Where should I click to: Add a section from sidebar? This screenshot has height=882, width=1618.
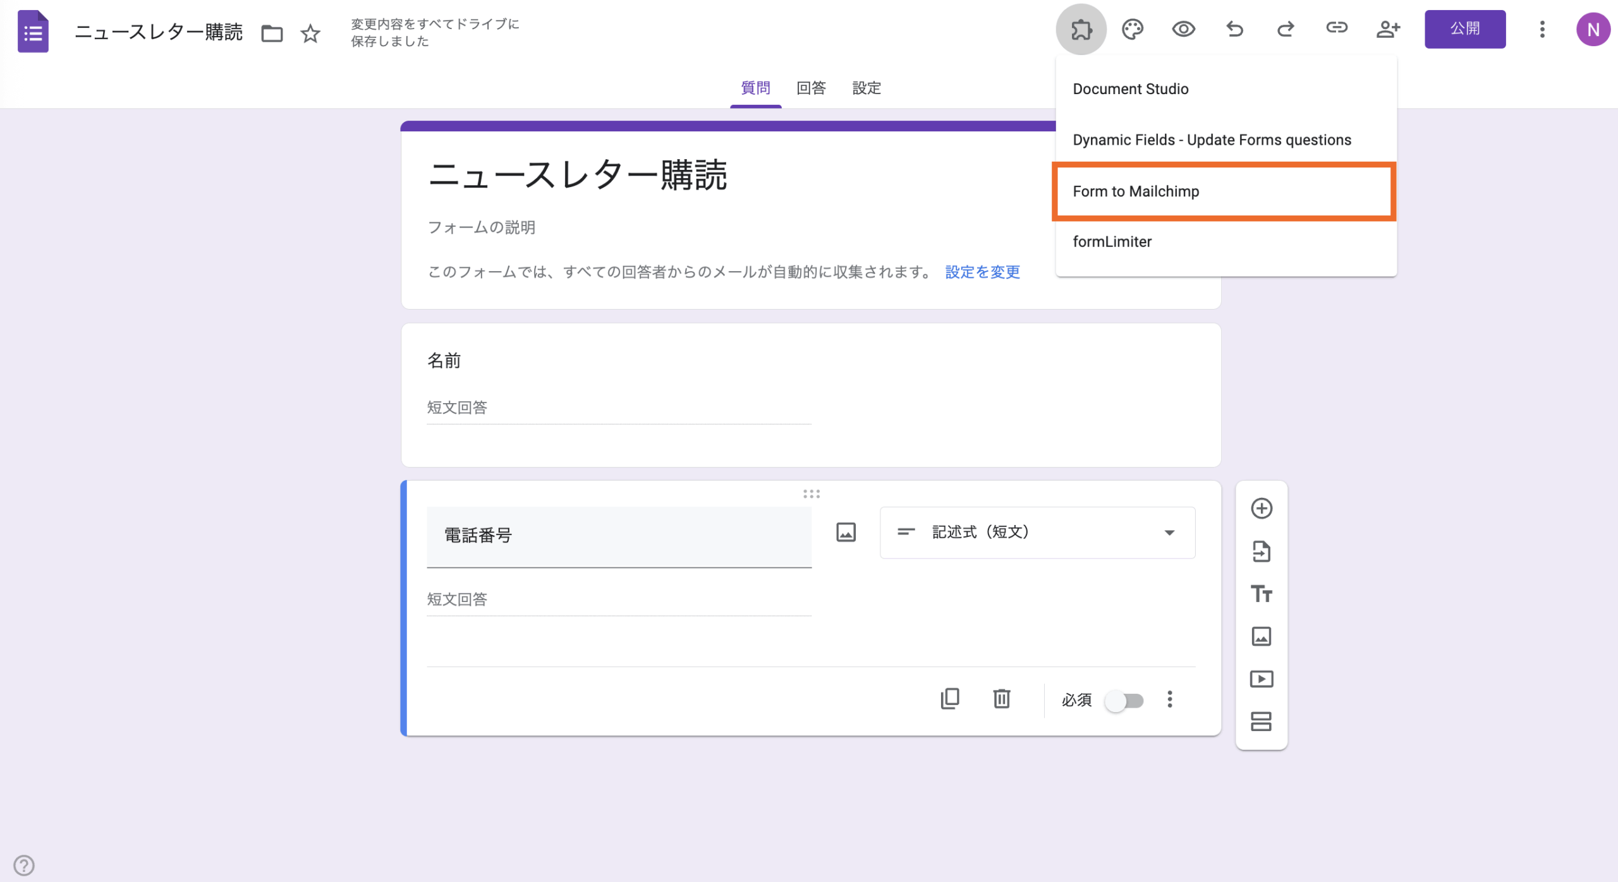1262,722
